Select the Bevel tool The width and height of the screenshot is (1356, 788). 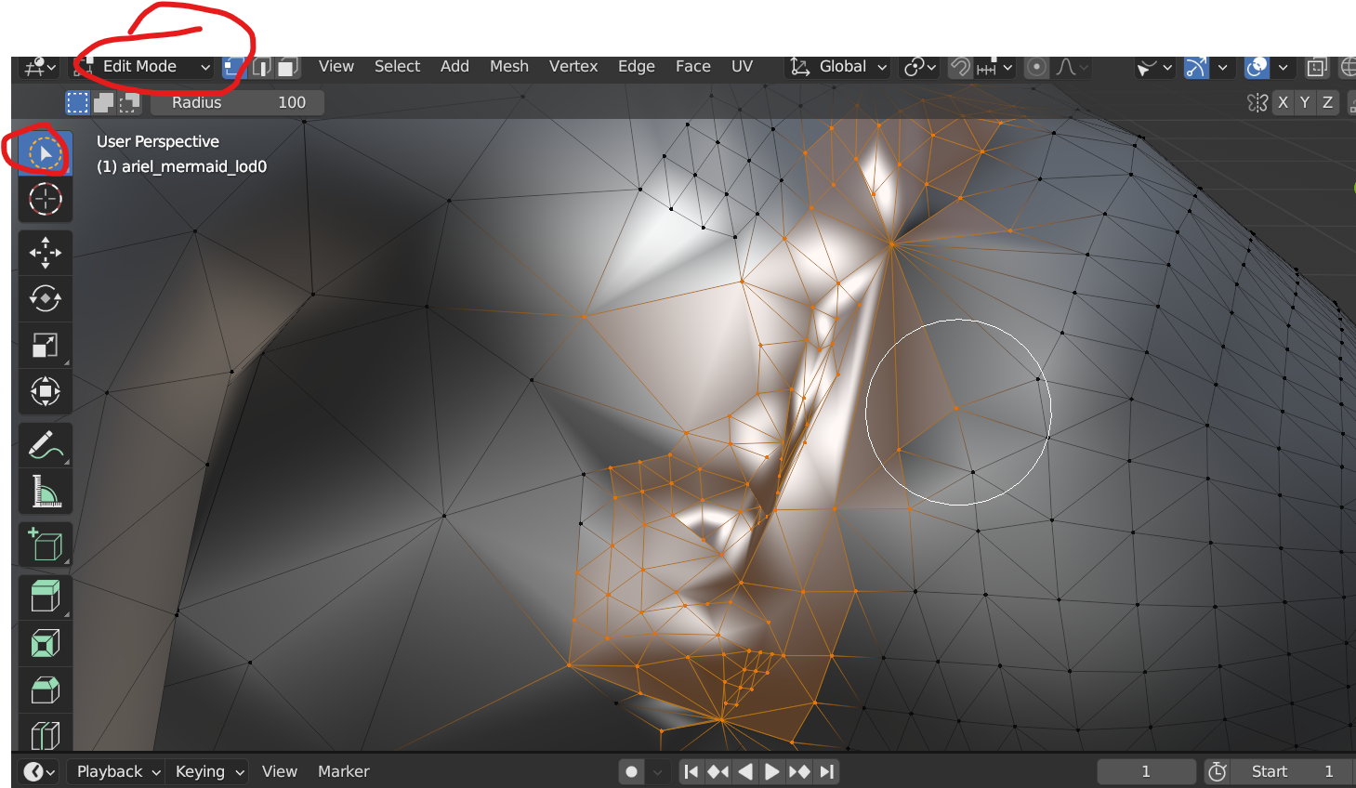click(46, 689)
